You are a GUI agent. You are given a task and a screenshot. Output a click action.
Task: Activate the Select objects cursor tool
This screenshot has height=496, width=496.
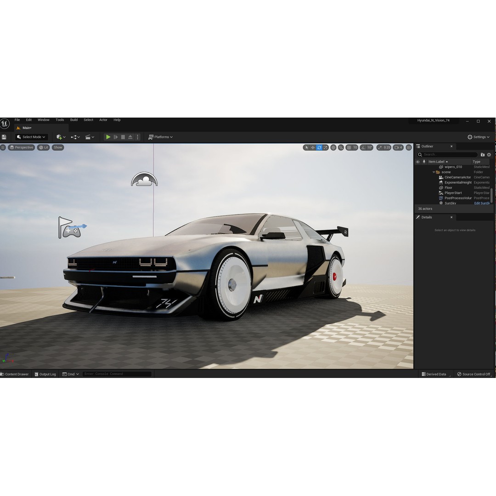(306, 147)
